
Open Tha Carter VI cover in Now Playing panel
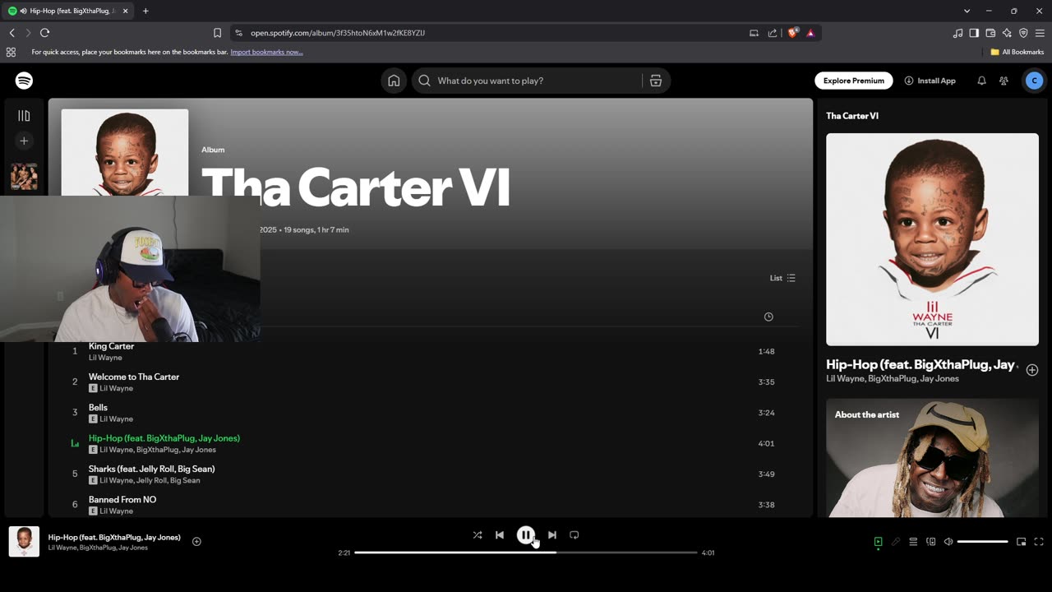pyautogui.click(x=932, y=239)
